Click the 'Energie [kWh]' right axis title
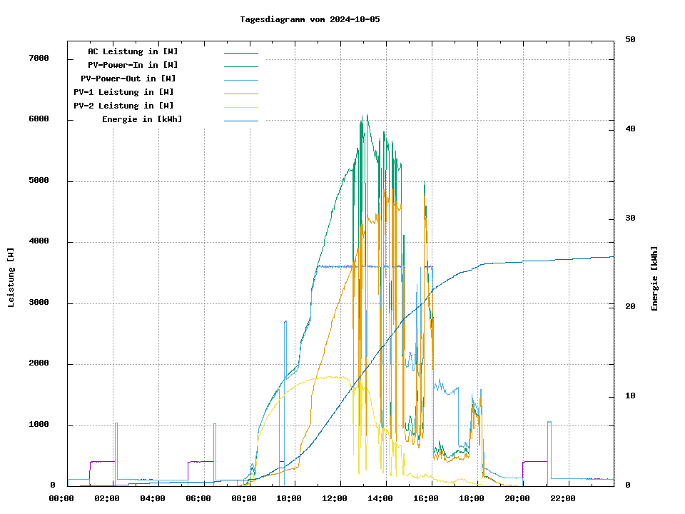Viewport: 685px width, 514px height. [x=654, y=278]
